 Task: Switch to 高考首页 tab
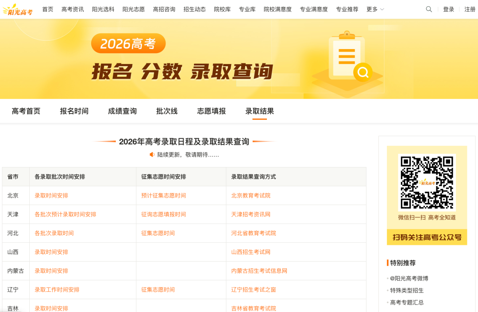click(26, 111)
